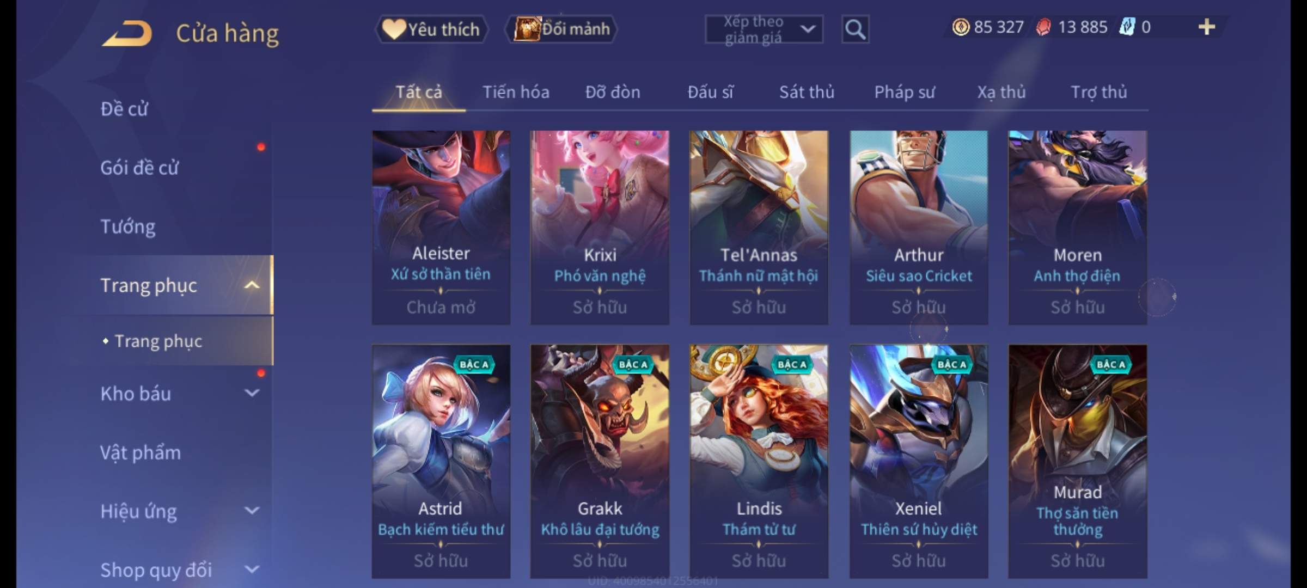Click the blue voucher currency icon
Screen dimensions: 1307x588
coord(1127,27)
